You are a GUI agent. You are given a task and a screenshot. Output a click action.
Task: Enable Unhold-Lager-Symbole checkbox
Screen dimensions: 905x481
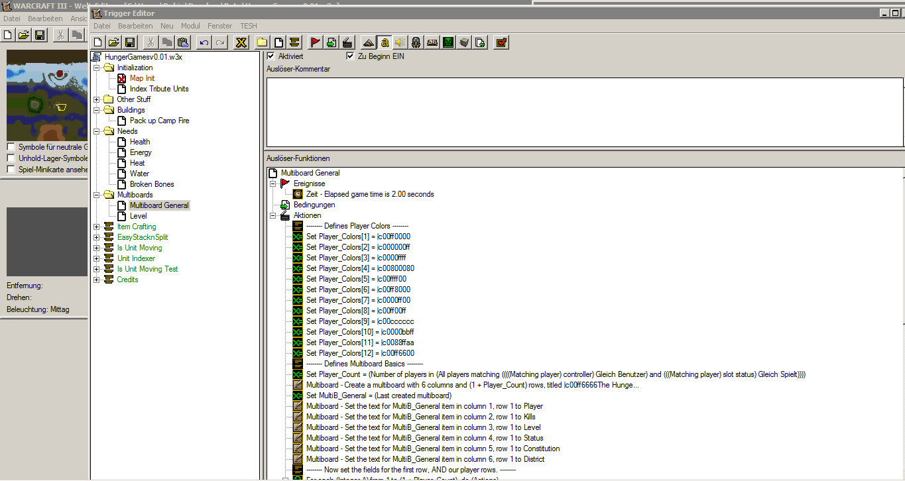tap(11, 158)
